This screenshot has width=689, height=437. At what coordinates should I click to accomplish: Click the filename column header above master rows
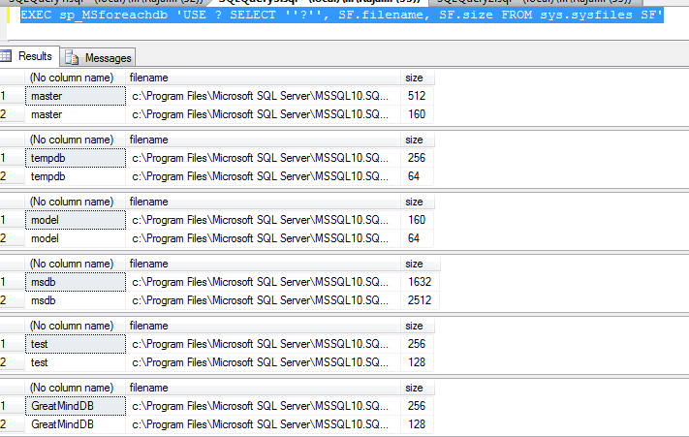(264, 78)
